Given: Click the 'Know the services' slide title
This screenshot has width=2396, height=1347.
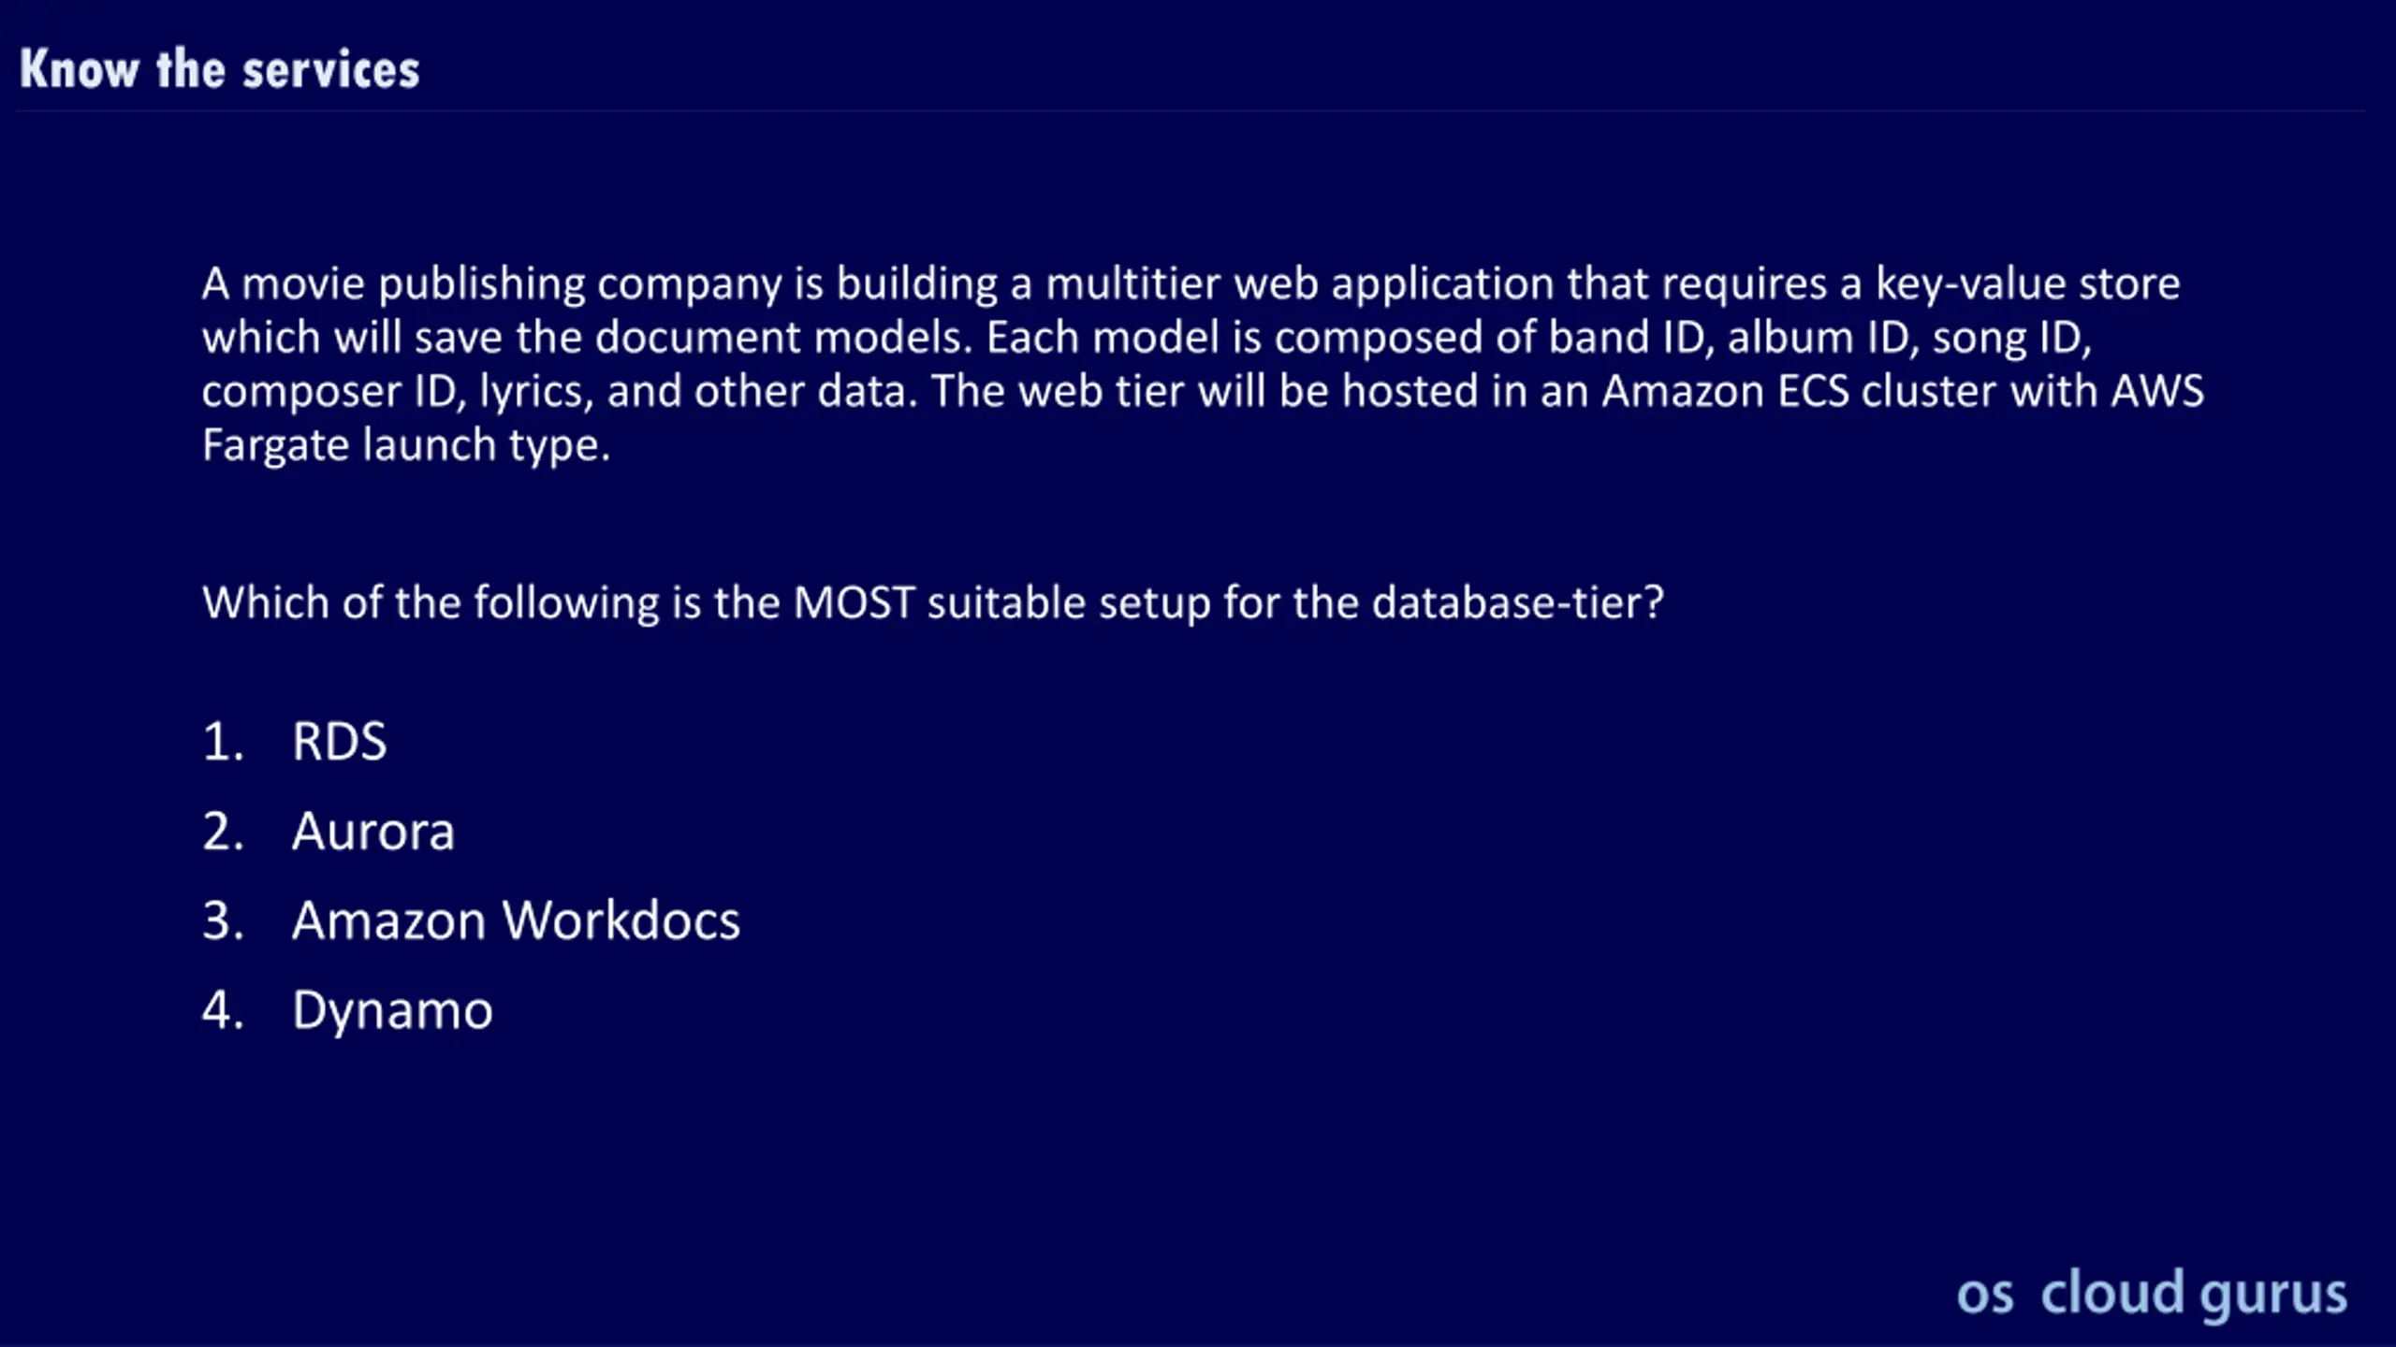Looking at the screenshot, I should 220,69.
